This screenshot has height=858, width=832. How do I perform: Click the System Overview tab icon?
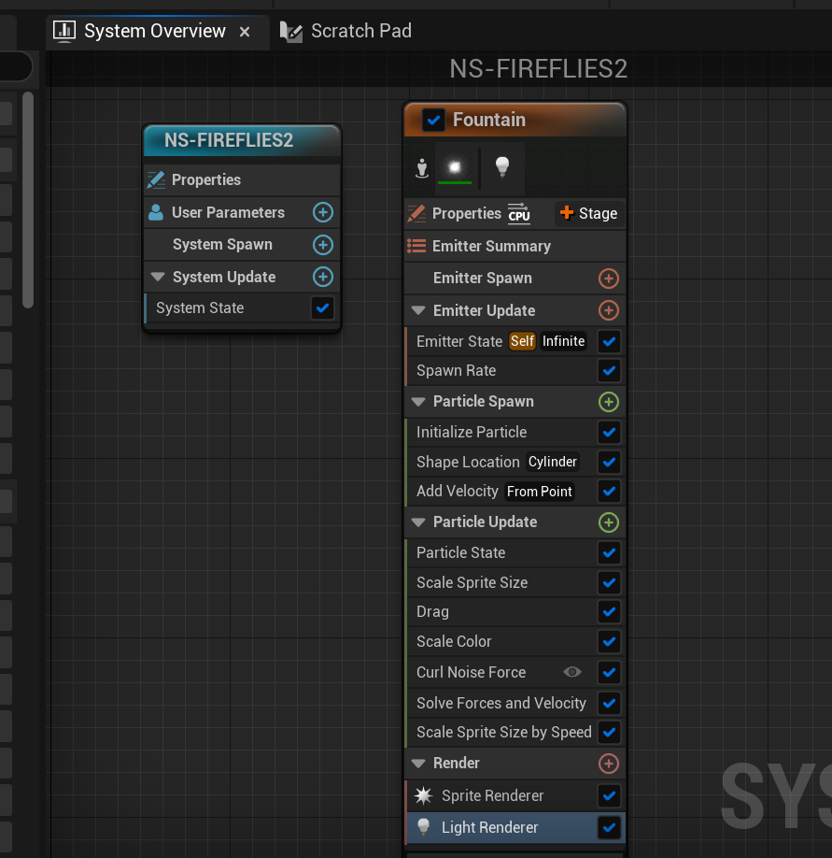tap(64, 31)
